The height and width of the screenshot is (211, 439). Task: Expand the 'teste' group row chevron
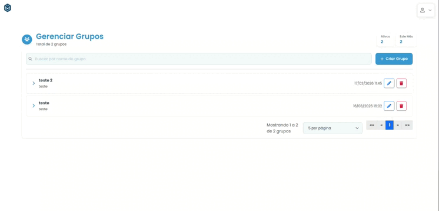coord(34,105)
